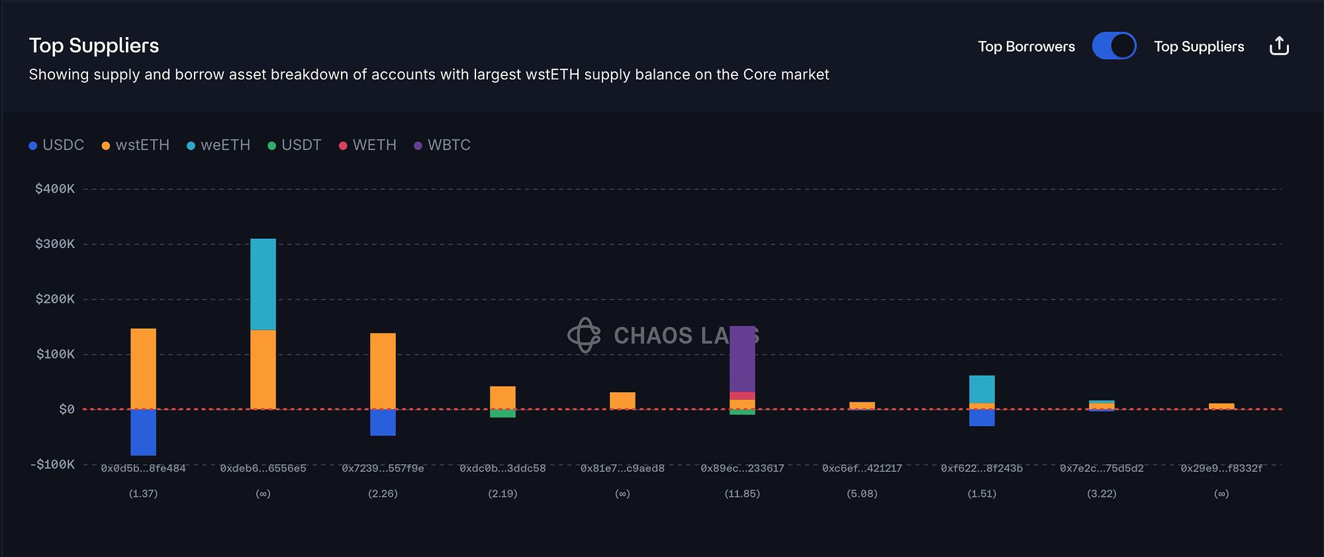Toggle USDC series in legend
The height and width of the screenshot is (557, 1324).
(x=57, y=146)
